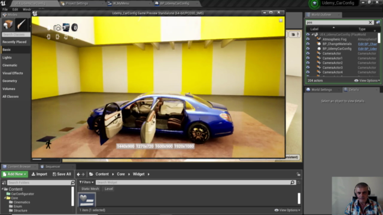
Task: Click the folder path picker icon before Content
Action: [x=91, y=174]
